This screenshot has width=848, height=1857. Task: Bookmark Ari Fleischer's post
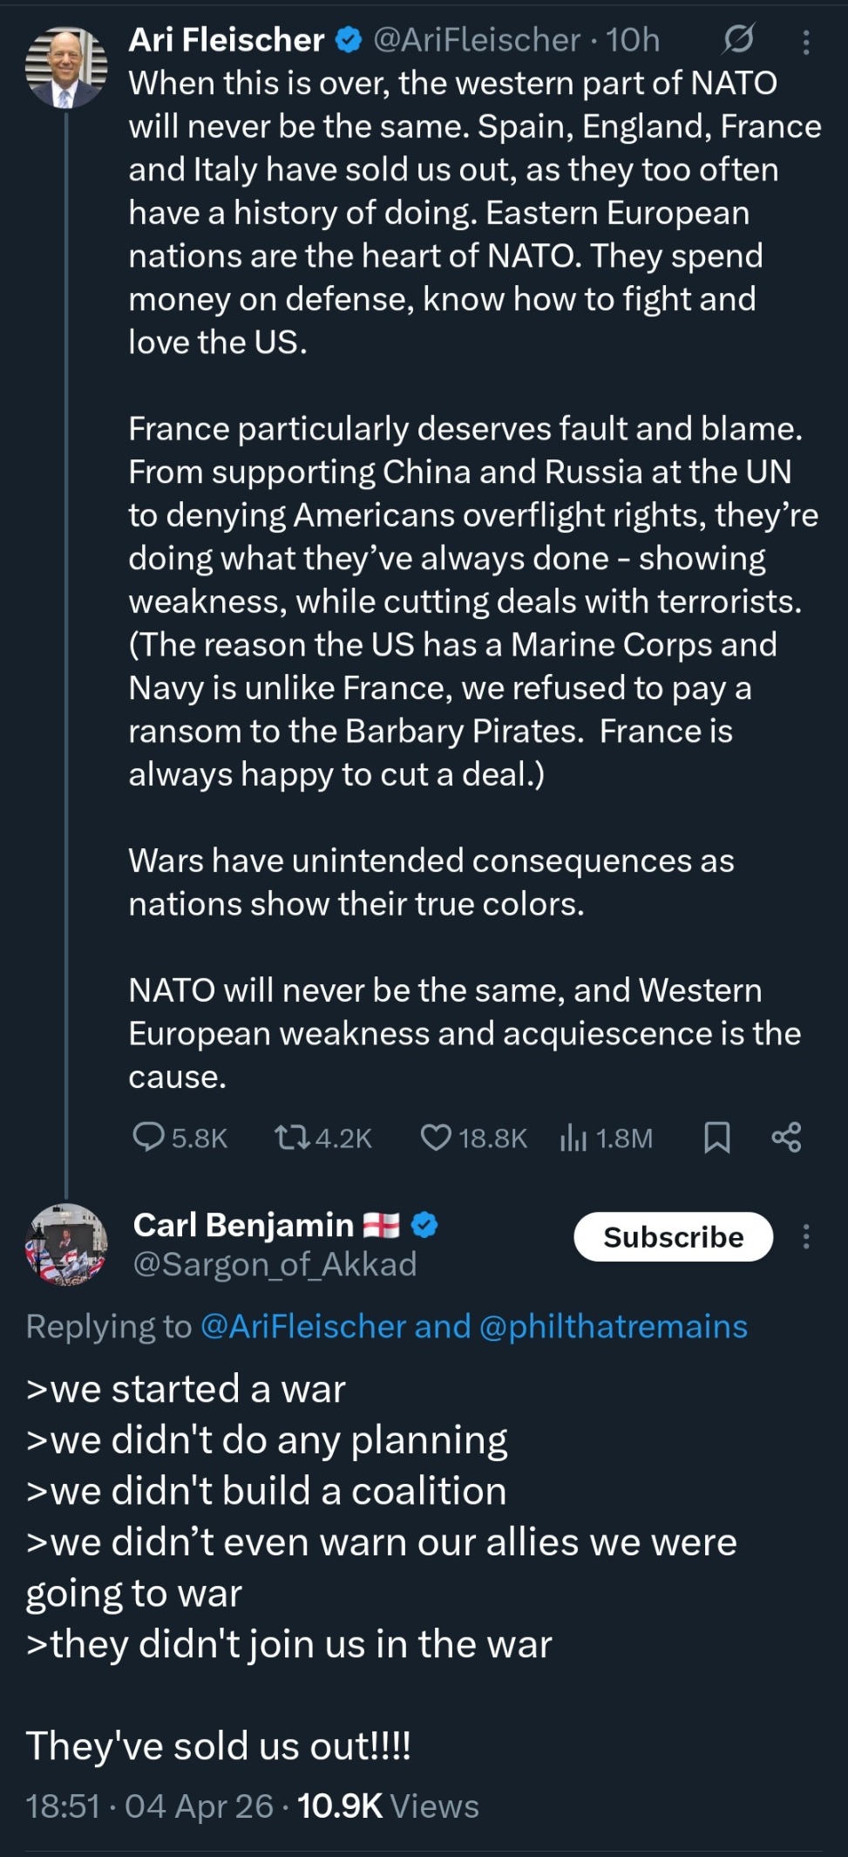[716, 1137]
